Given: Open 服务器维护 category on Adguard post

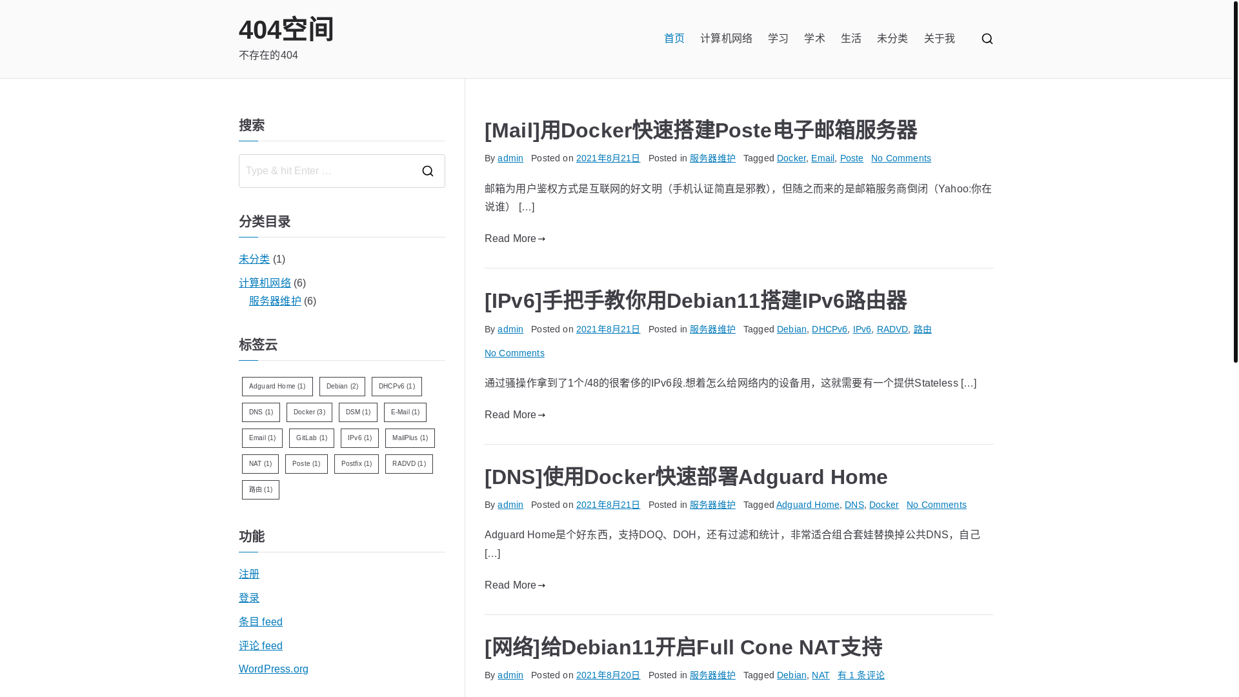Looking at the screenshot, I should (x=712, y=505).
